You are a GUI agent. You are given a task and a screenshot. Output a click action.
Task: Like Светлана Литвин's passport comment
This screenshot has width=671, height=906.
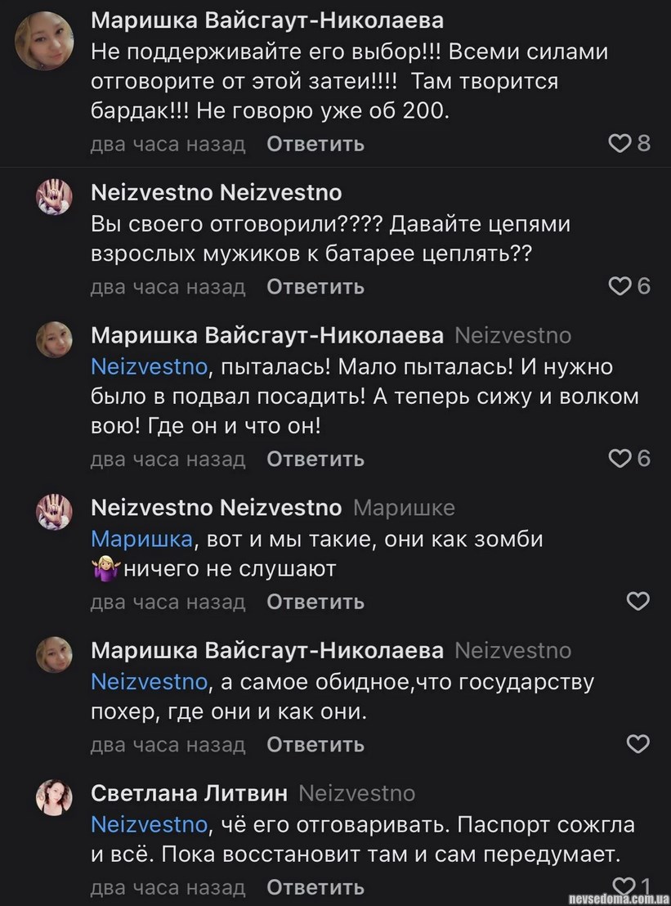(624, 886)
